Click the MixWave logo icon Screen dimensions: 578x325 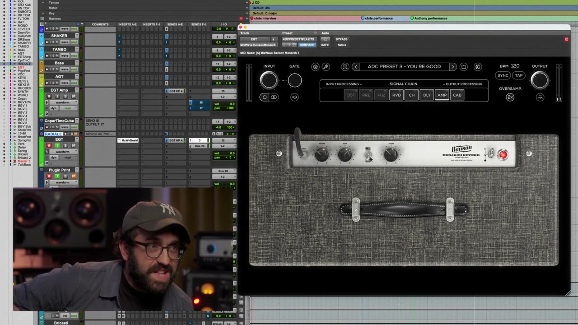(x=478, y=67)
